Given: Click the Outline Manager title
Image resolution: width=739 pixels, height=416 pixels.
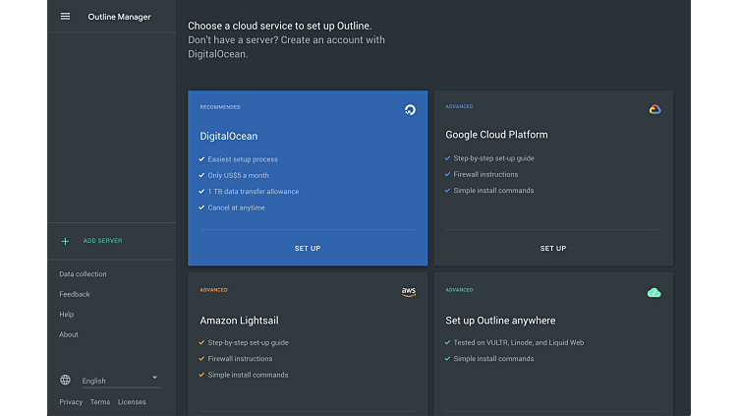Looking at the screenshot, I should tap(119, 17).
